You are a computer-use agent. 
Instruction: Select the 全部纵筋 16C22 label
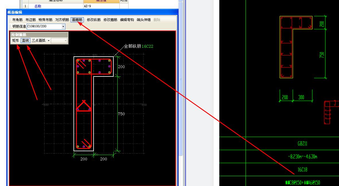138,46
